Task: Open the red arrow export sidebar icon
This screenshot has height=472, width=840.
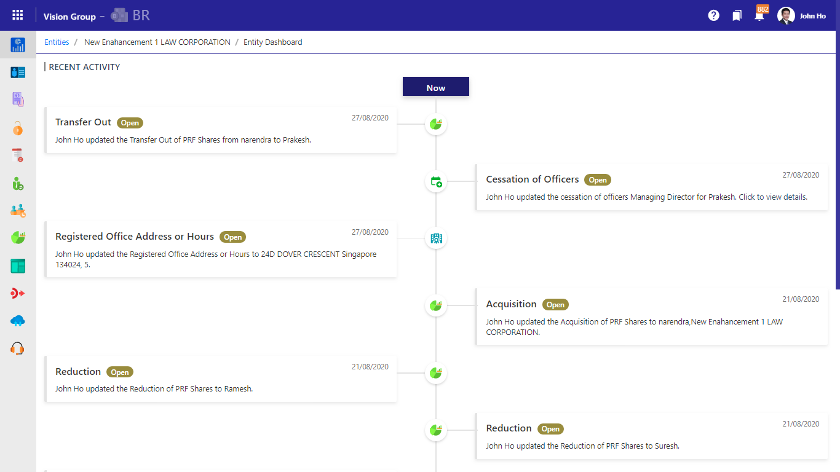Action: pos(18,293)
